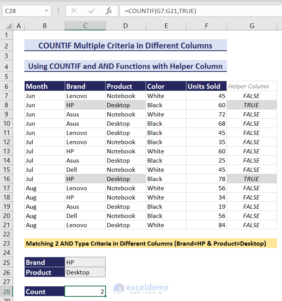Viewport: 282px width, 301px height.
Task: Click 'Dell' brand cell in row 15
Action: (x=85, y=170)
